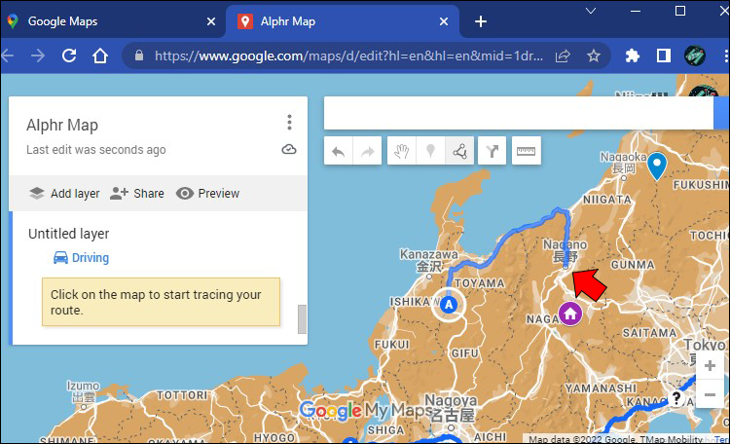Open the map options three-dot menu
The image size is (730, 444).
click(x=289, y=122)
